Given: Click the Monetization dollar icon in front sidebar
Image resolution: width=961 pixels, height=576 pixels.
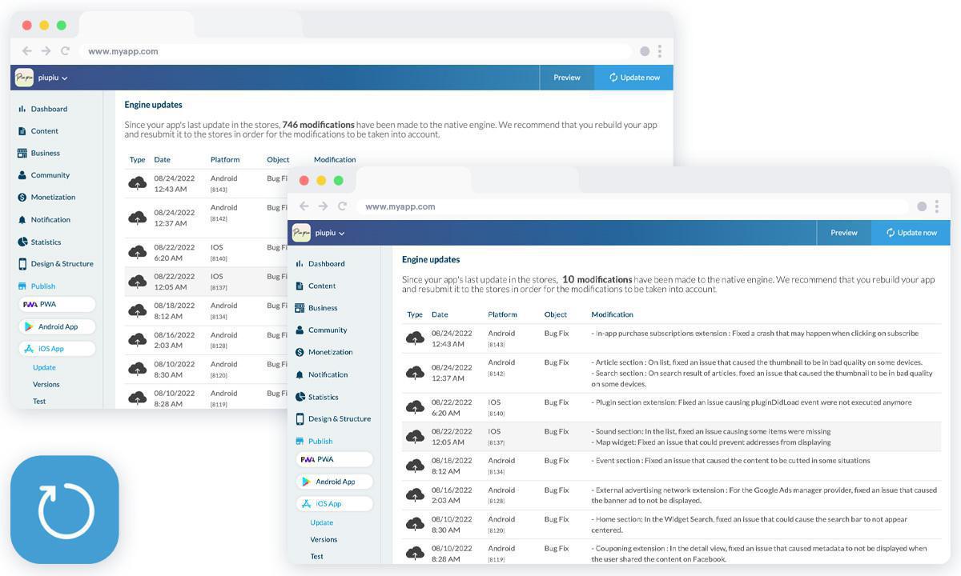Looking at the screenshot, I should [300, 352].
